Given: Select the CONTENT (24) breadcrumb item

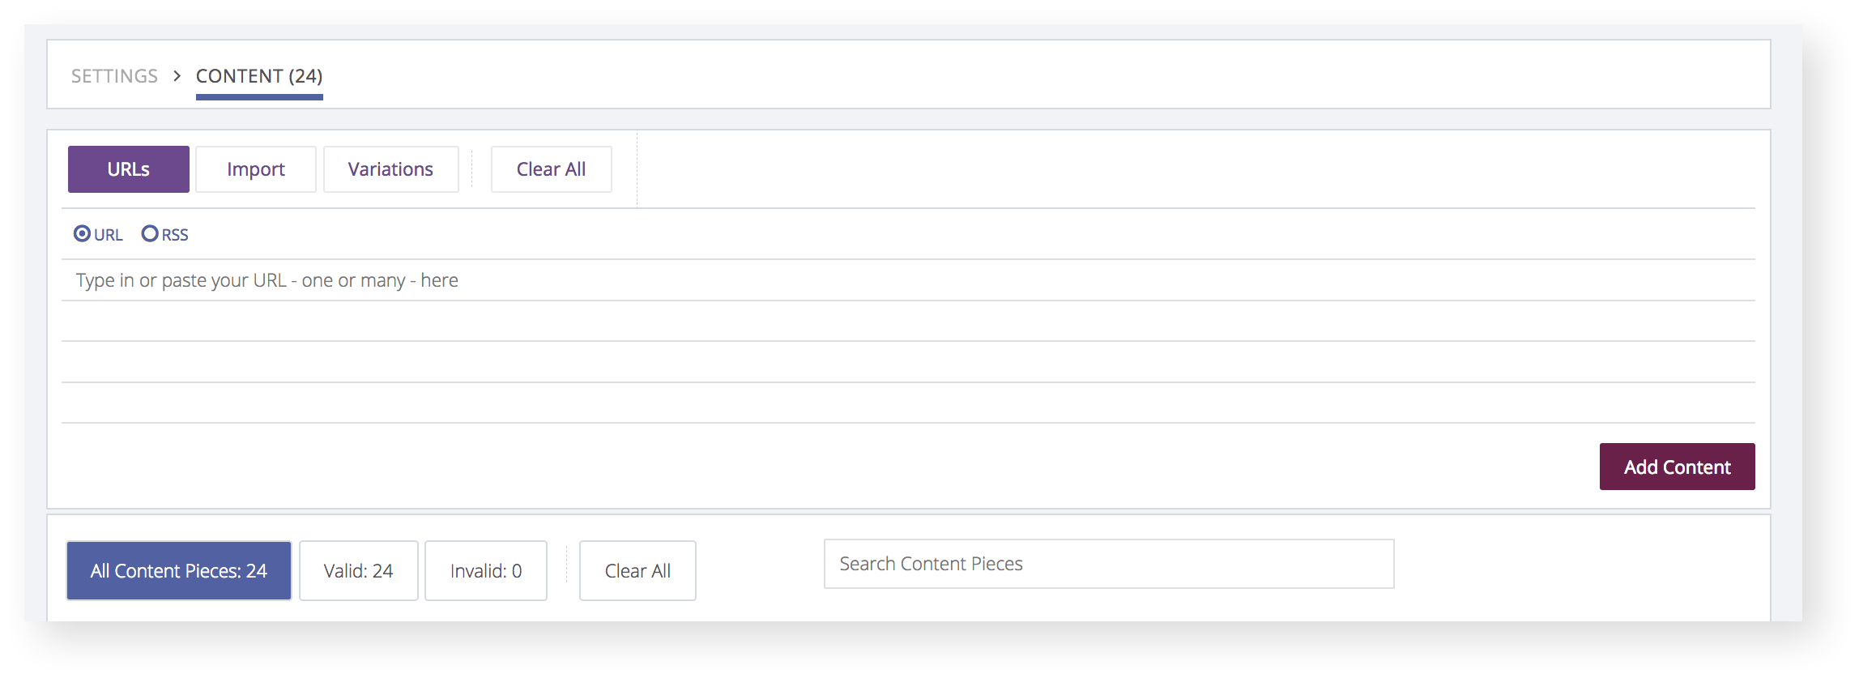Looking at the screenshot, I should coord(258,75).
